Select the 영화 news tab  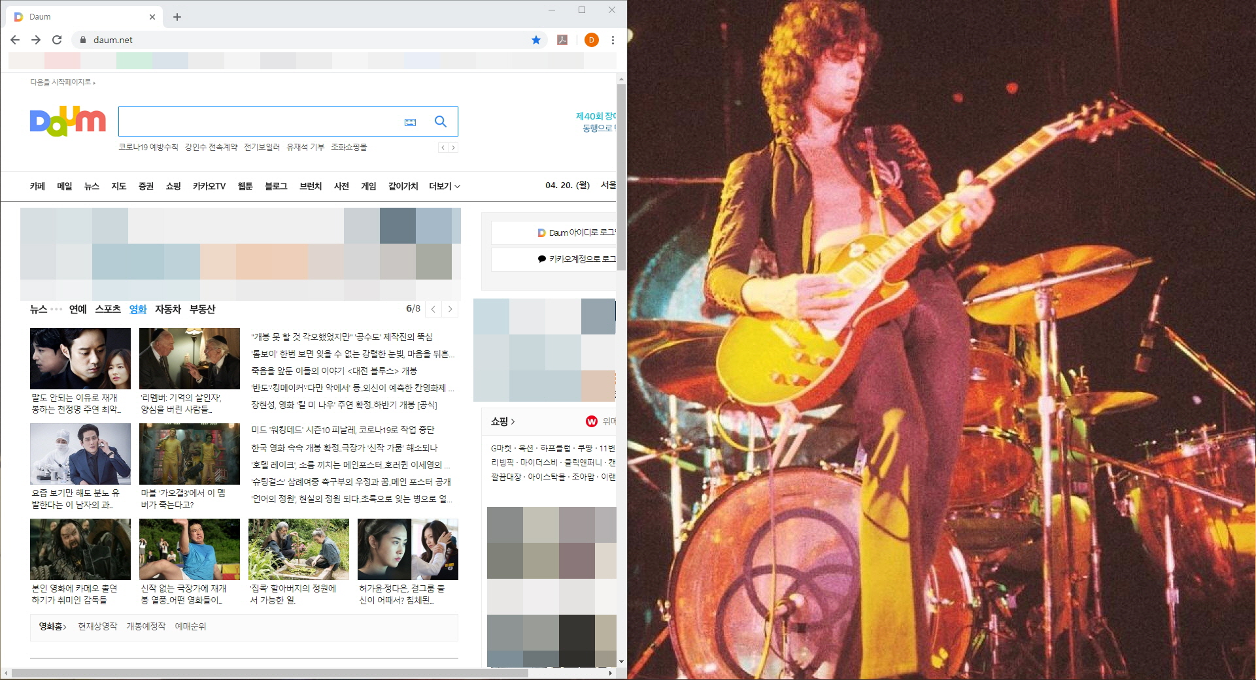pos(138,309)
